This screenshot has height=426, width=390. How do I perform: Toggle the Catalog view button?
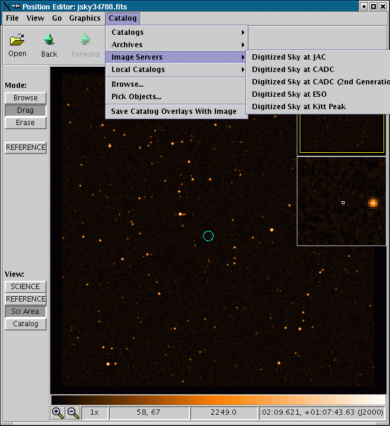pyautogui.click(x=25, y=324)
